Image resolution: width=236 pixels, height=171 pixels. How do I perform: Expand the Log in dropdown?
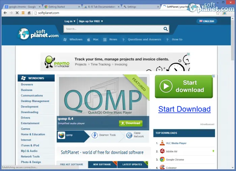click(70, 21)
